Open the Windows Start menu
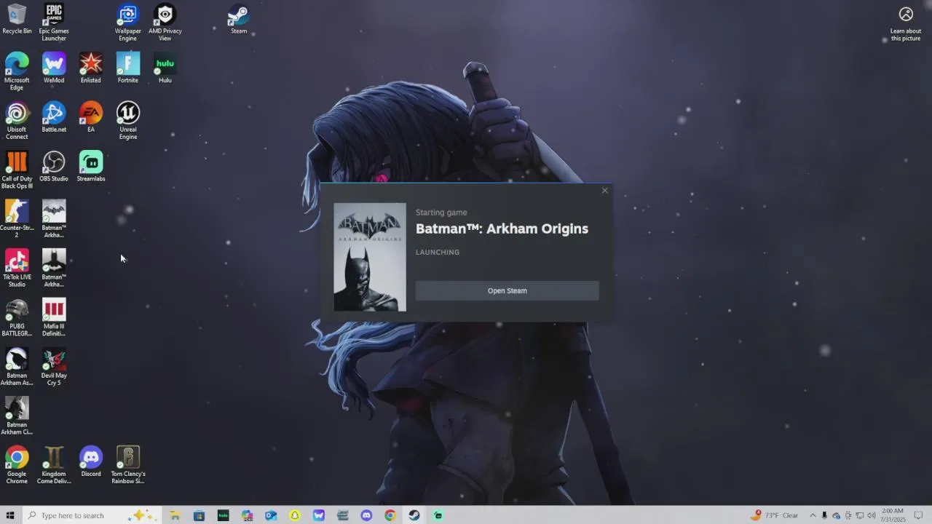 pos(10,515)
